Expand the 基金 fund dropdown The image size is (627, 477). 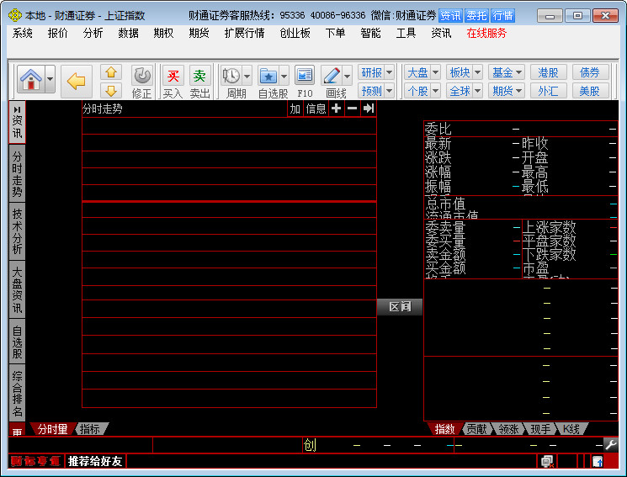point(507,72)
